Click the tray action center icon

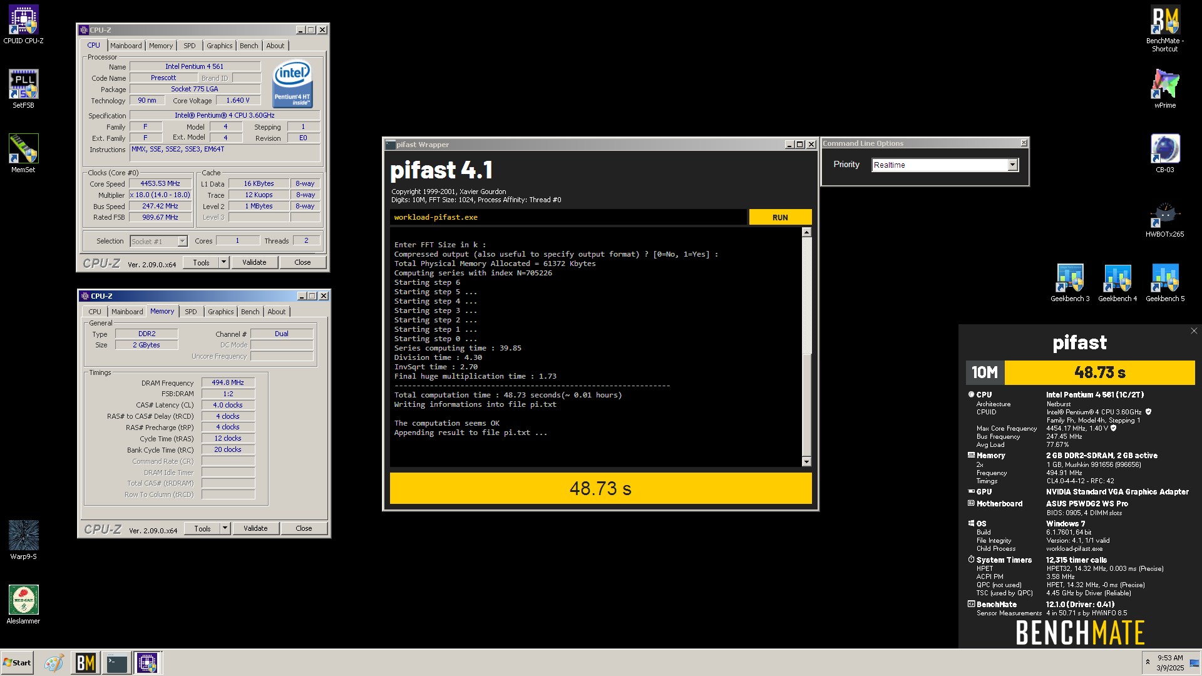click(1194, 663)
